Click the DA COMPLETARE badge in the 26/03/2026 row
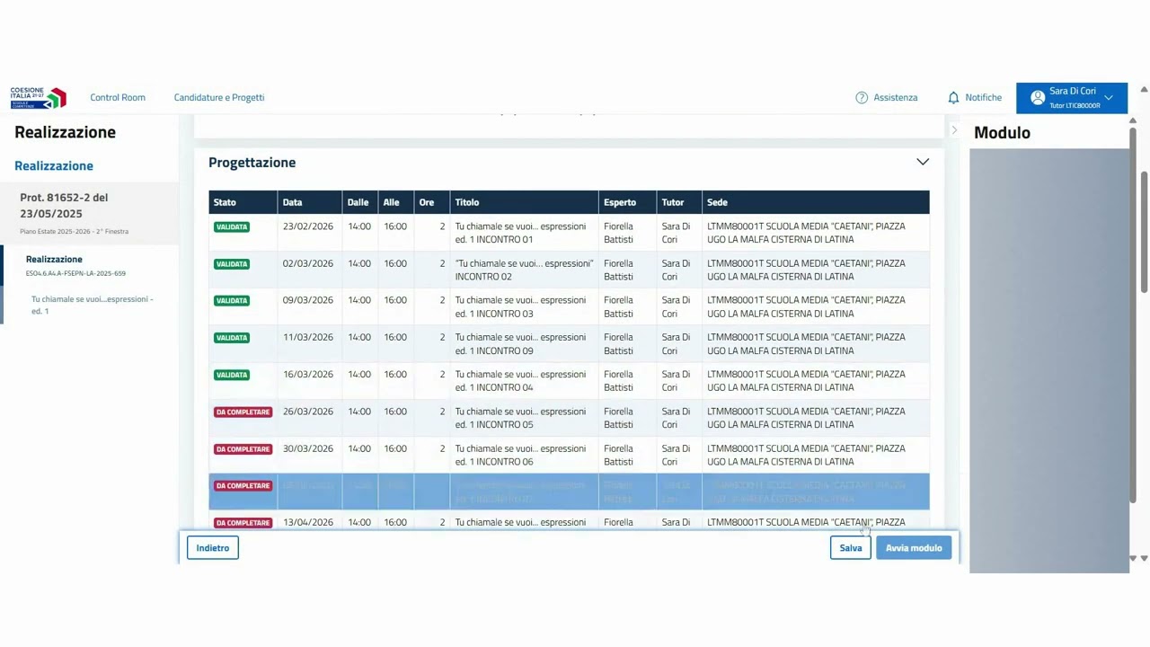 [x=243, y=412]
